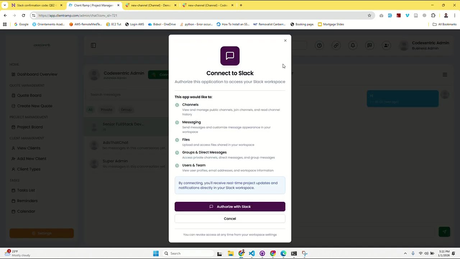Image resolution: width=460 pixels, height=259 pixels.
Task: Reload the page
Action: [x=23, y=15]
